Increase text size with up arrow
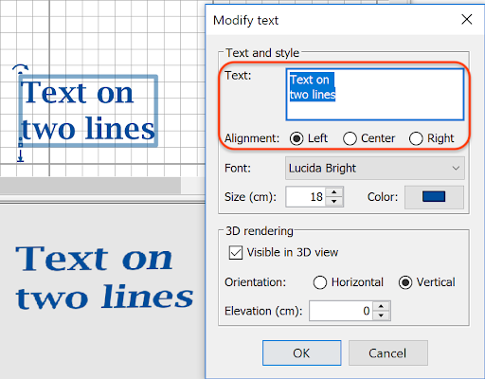The image size is (485, 379). (x=334, y=192)
